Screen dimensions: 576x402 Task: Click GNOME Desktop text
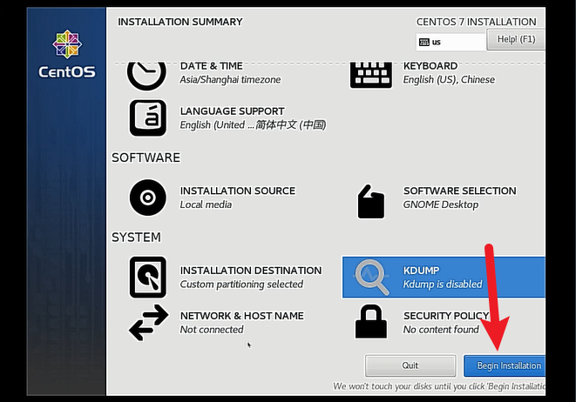click(x=441, y=204)
